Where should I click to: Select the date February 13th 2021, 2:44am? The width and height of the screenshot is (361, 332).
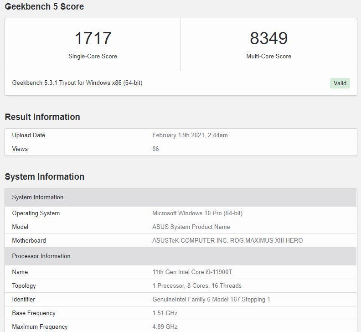point(190,135)
